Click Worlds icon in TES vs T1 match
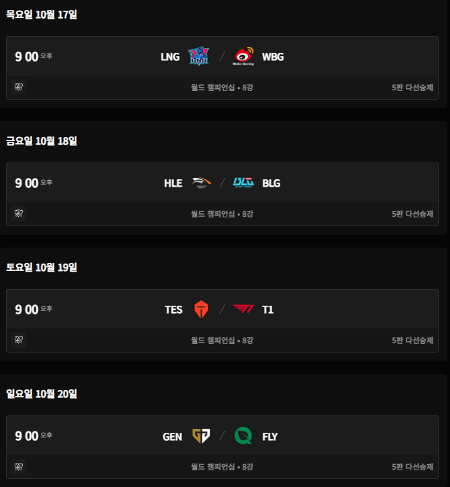 (x=19, y=340)
